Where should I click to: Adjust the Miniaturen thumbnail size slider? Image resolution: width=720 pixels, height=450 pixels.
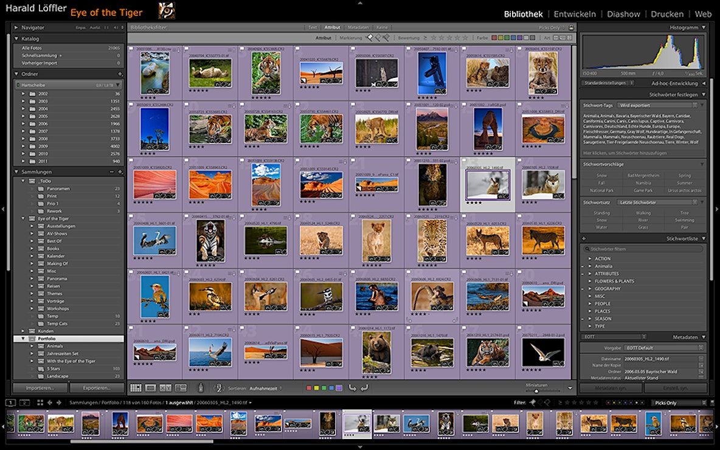[535, 391]
